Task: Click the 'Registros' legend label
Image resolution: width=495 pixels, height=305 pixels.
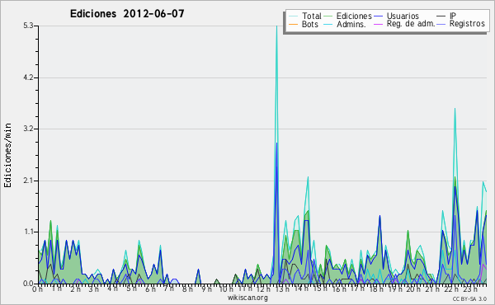Action: [467, 24]
